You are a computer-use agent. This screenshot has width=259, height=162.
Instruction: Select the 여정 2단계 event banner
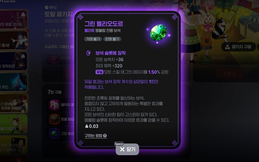point(14,19)
